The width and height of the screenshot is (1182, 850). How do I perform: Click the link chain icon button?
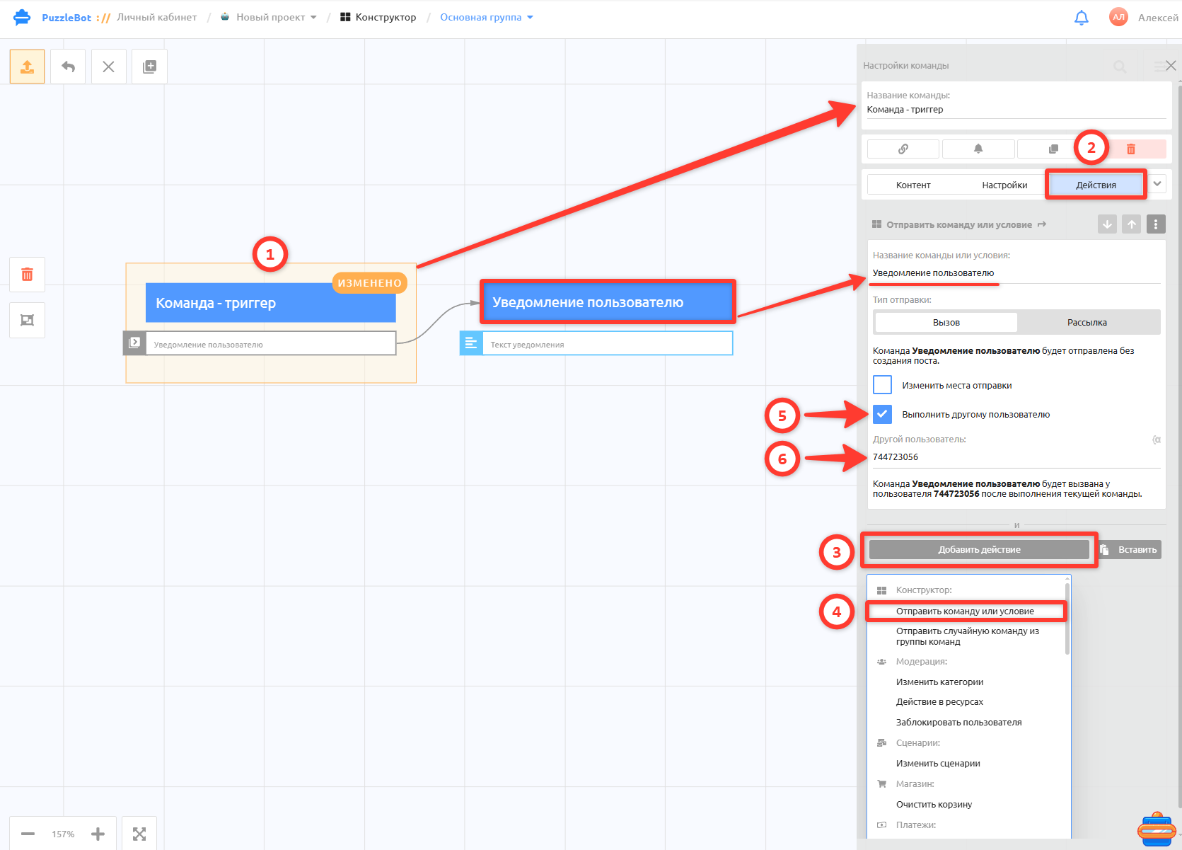(x=903, y=149)
